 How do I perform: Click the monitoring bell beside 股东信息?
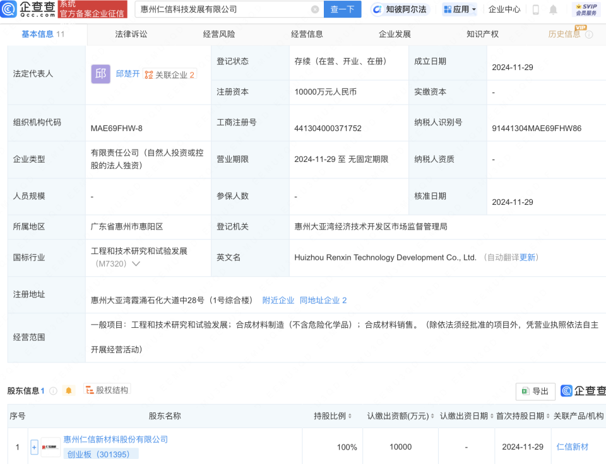tap(69, 390)
